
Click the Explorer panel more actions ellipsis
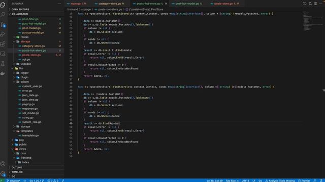[x=59, y=4]
